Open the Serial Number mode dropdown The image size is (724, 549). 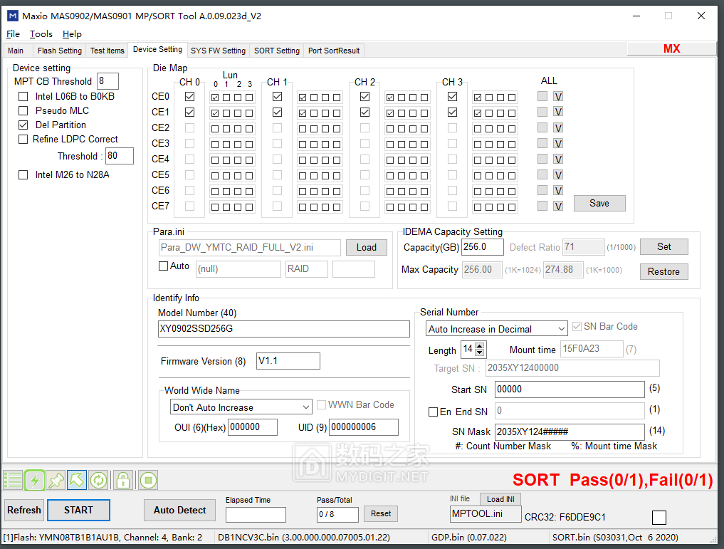tap(496, 329)
